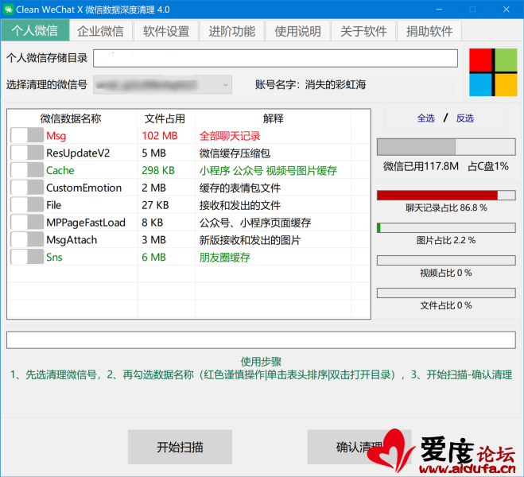Click the 27 KB size cell
The width and height of the screenshot is (524, 477).
click(x=155, y=205)
